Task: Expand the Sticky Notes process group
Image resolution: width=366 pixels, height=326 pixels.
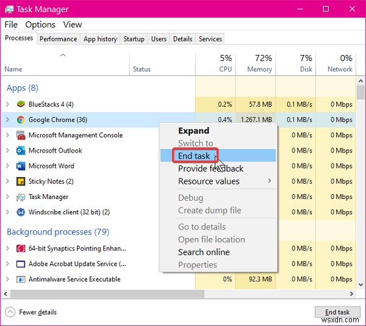Action: [7, 181]
